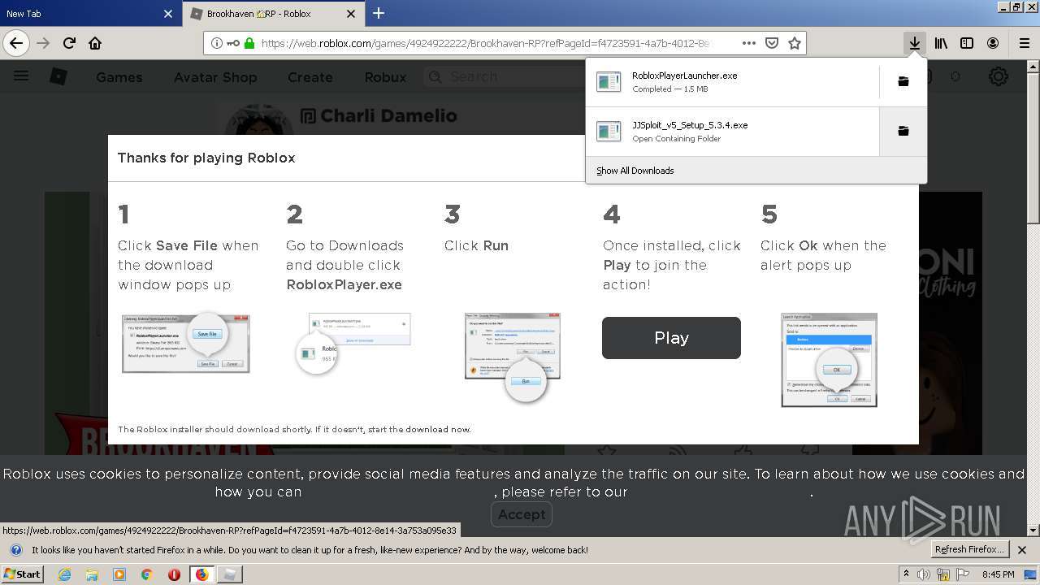Focus the Roblox Search field
Screen dimensions: 1040x585
click(x=504, y=76)
